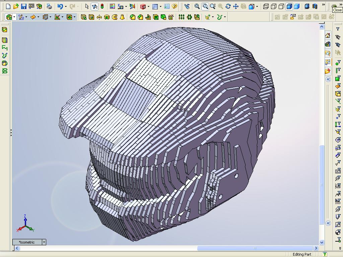Open Help with the question mark icon

click(x=174, y=6)
